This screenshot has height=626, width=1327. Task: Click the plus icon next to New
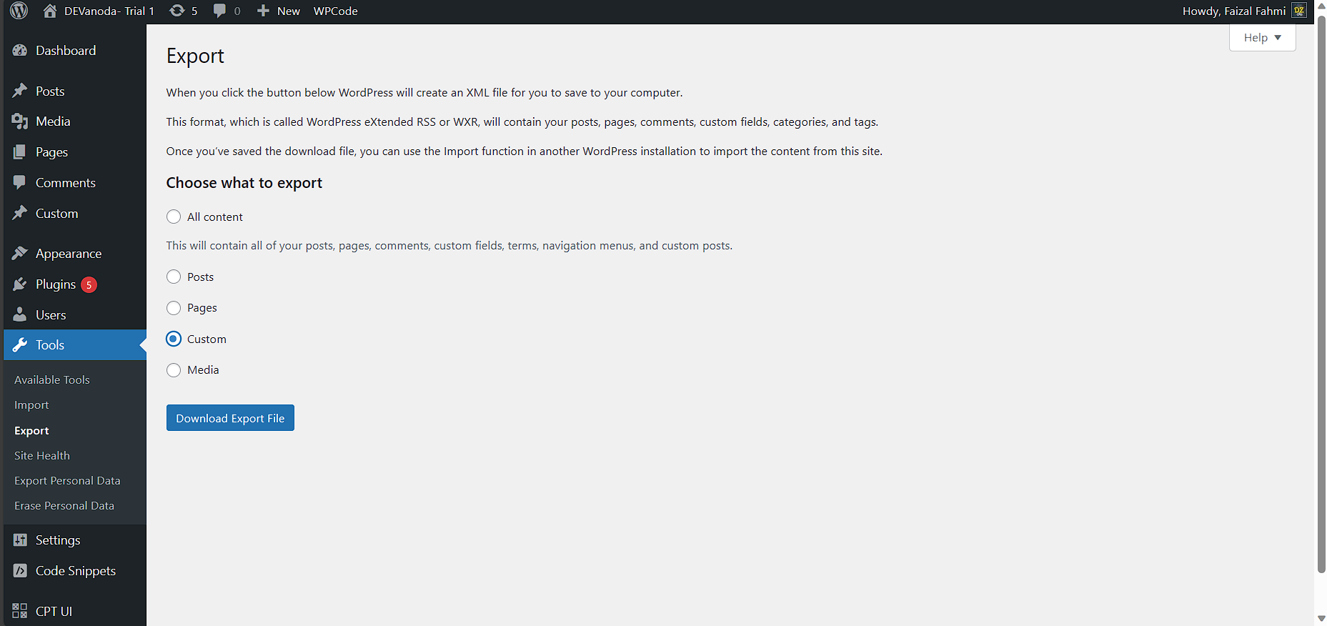pyautogui.click(x=263, y=11)
